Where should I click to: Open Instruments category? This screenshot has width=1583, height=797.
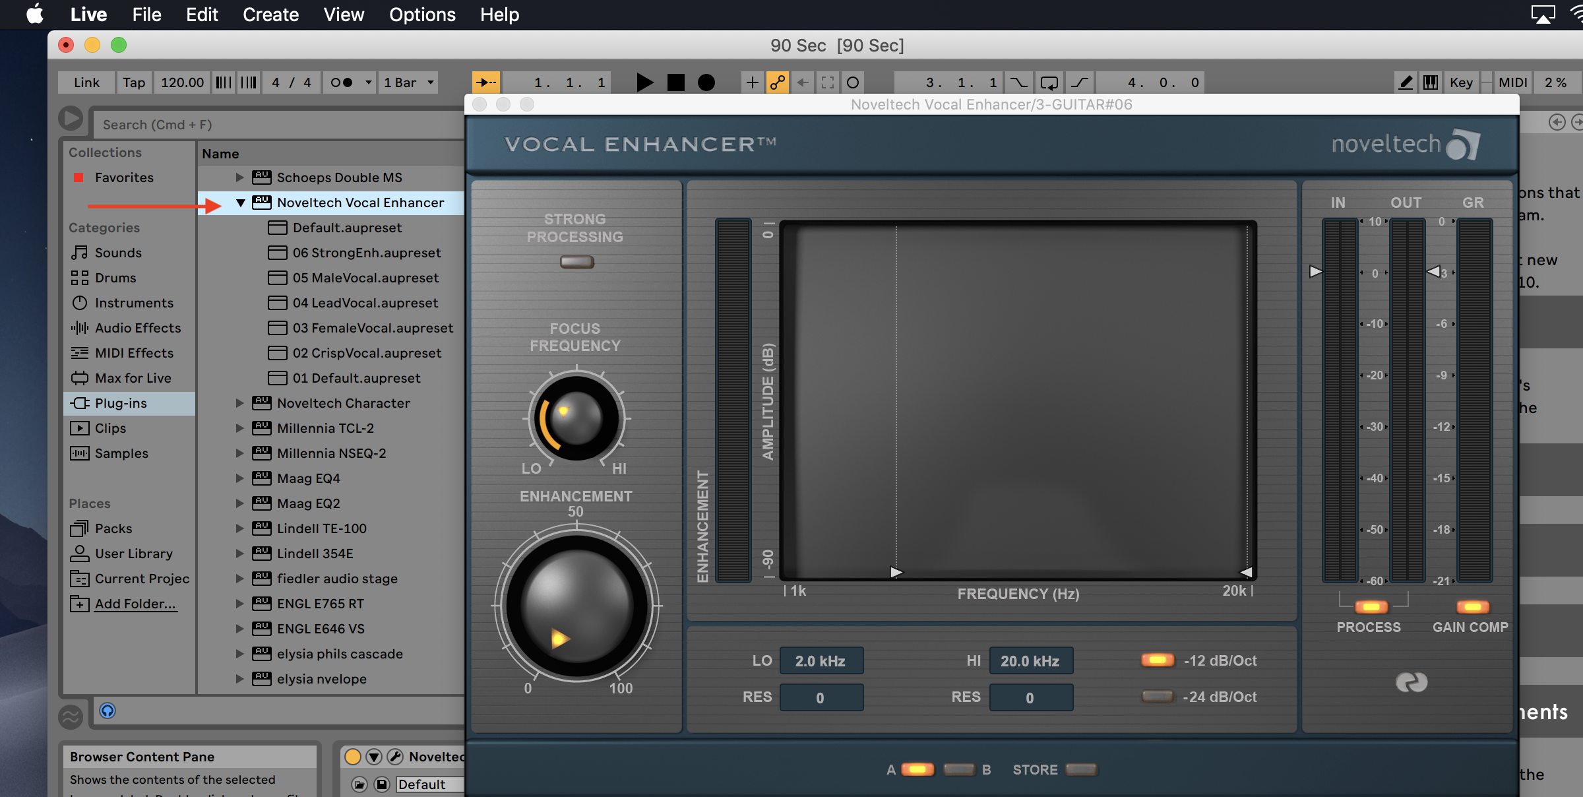[134, 303]
